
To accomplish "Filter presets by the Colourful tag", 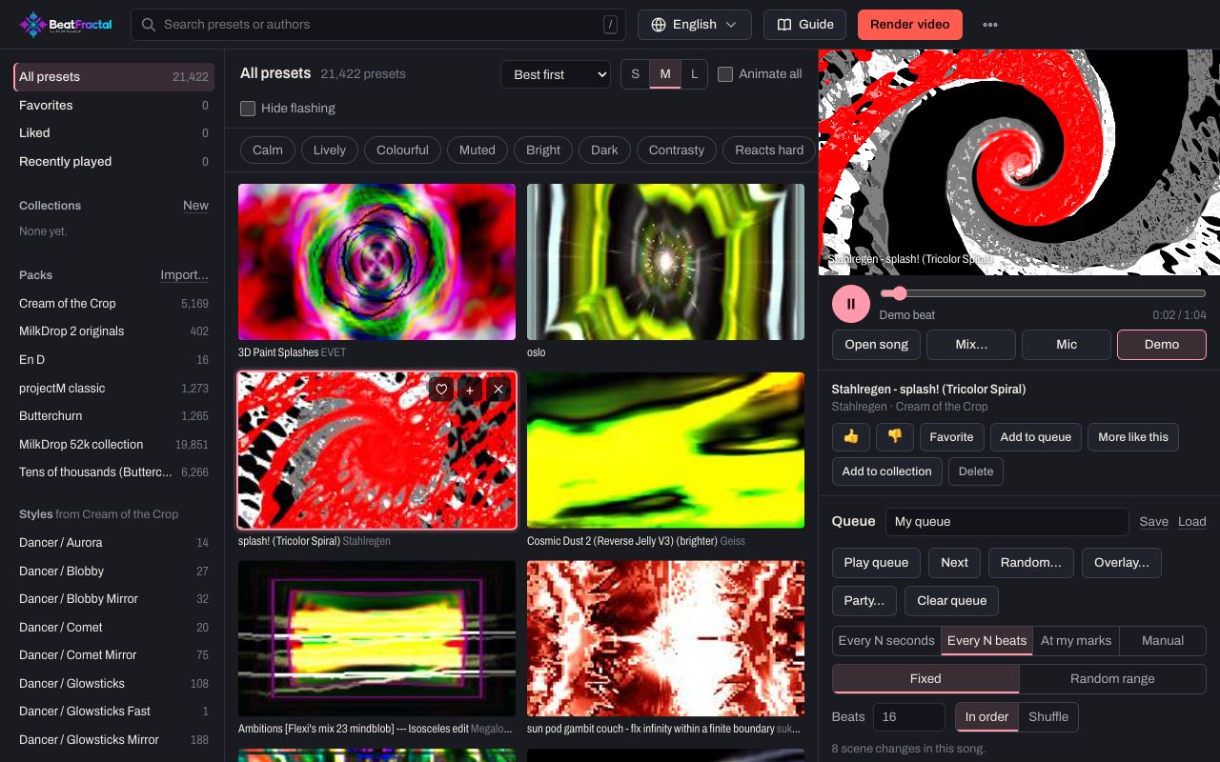I will 402,150.
